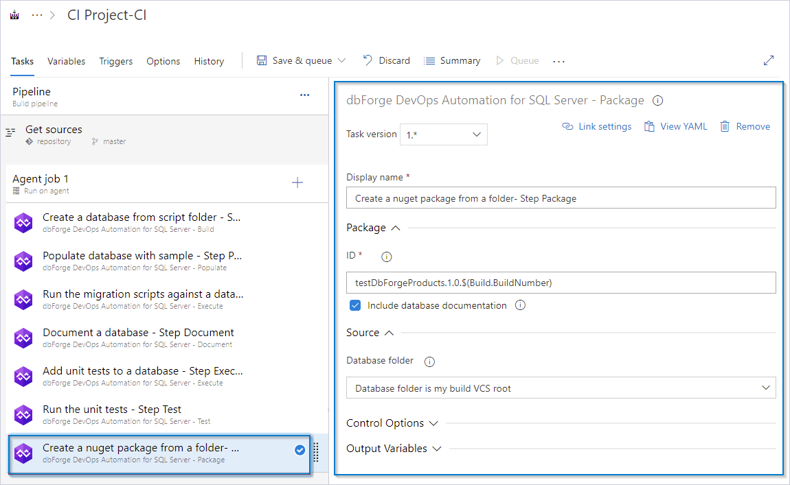This screenshot has width=790, height=485.
Task: Click the dbForge icon for Add unit tests task
Action: pyautogui.click(x=23, y=377)
